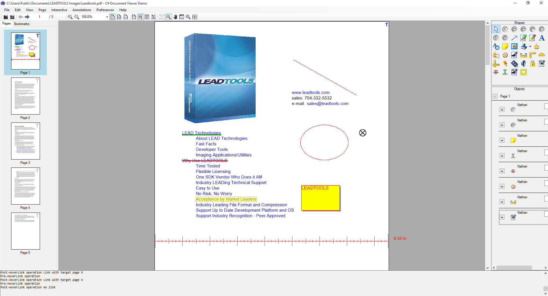This screenshot has height=296, width=548.
Task: Activate the pan hand tool
Action: [x=175, y=17]
